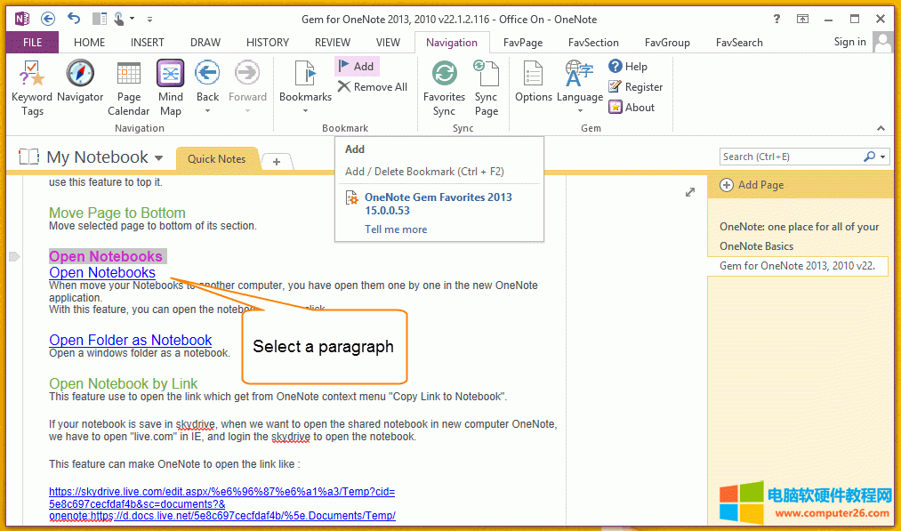Click Remove All bookmarks
The image size is (901, 531).
point(372,87)
